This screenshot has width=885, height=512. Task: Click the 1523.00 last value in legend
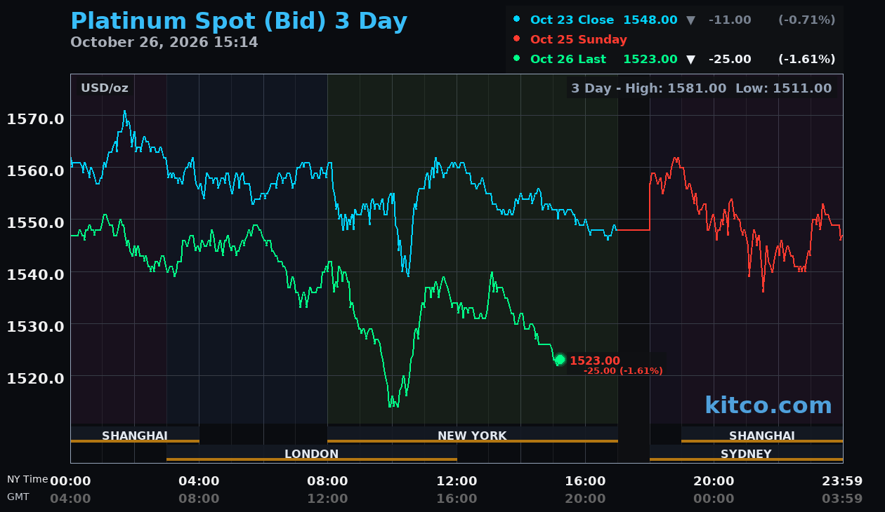point(650,59)
